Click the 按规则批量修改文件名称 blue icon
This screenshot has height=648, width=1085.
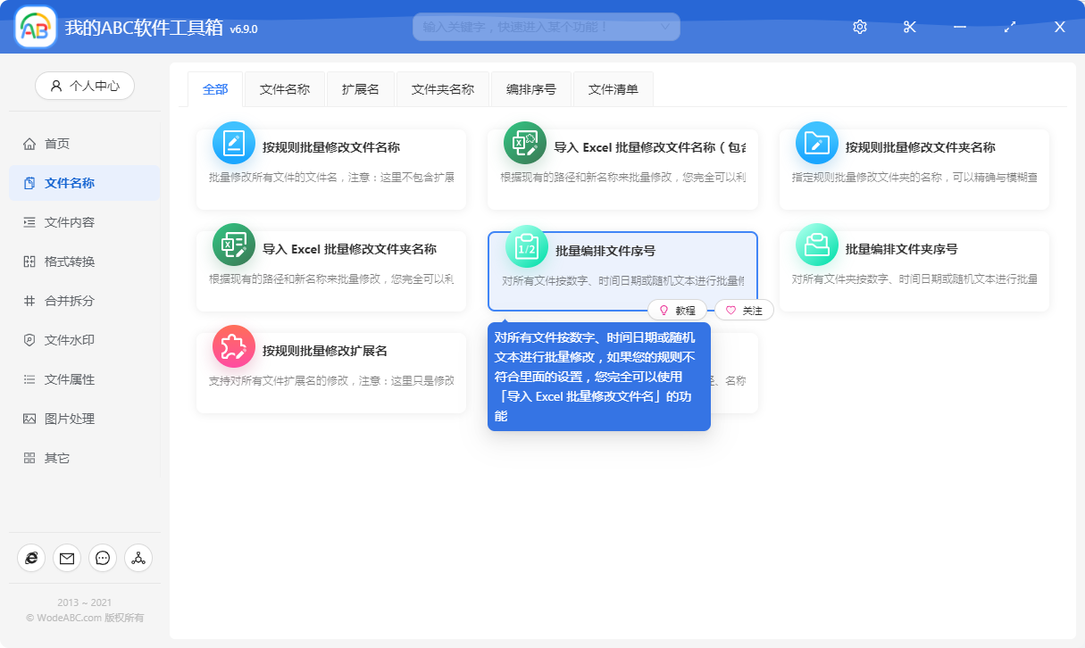pos(234,143)
